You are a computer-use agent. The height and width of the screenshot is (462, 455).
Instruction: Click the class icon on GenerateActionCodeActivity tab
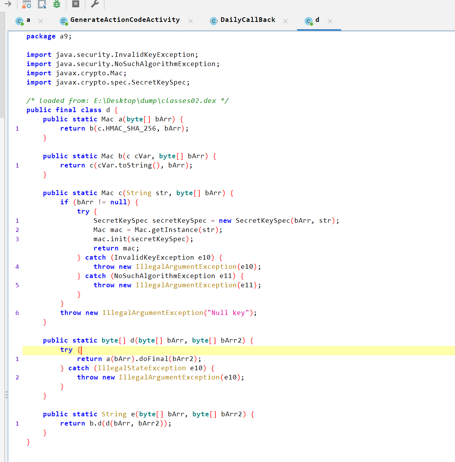(64, 21)
